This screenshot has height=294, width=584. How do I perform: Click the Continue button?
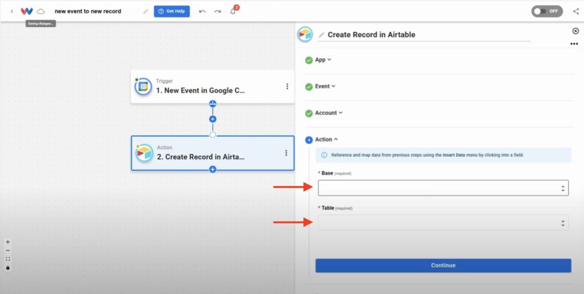coord(443,266)
